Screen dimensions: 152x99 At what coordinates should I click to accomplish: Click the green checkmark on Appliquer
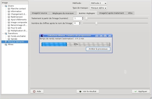[136, 91]
